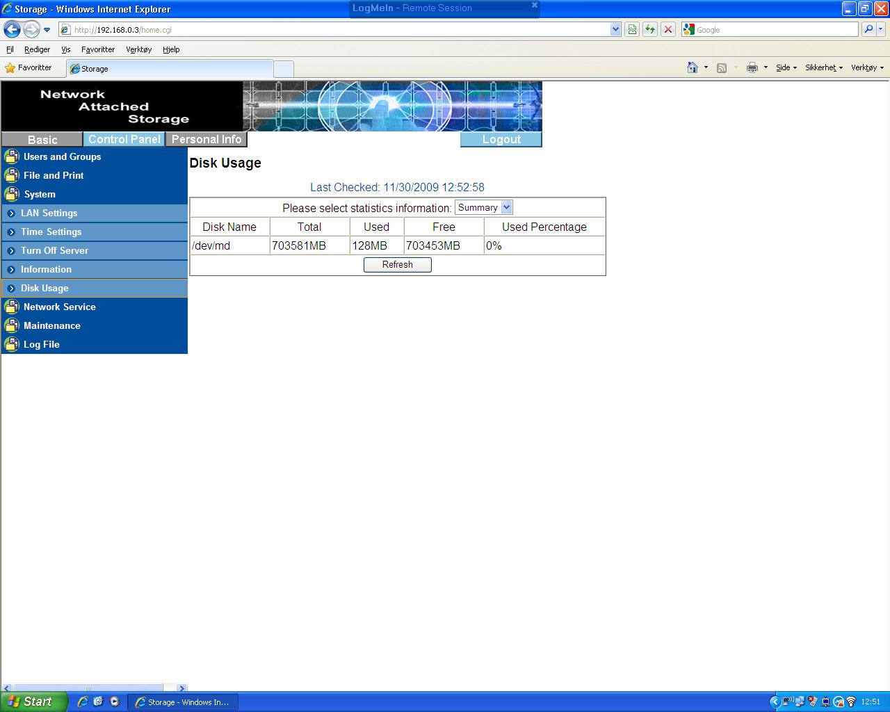The image size is (890, 712).
Task: Click the 703453MB free value
Action: click(x=433, y=245)
